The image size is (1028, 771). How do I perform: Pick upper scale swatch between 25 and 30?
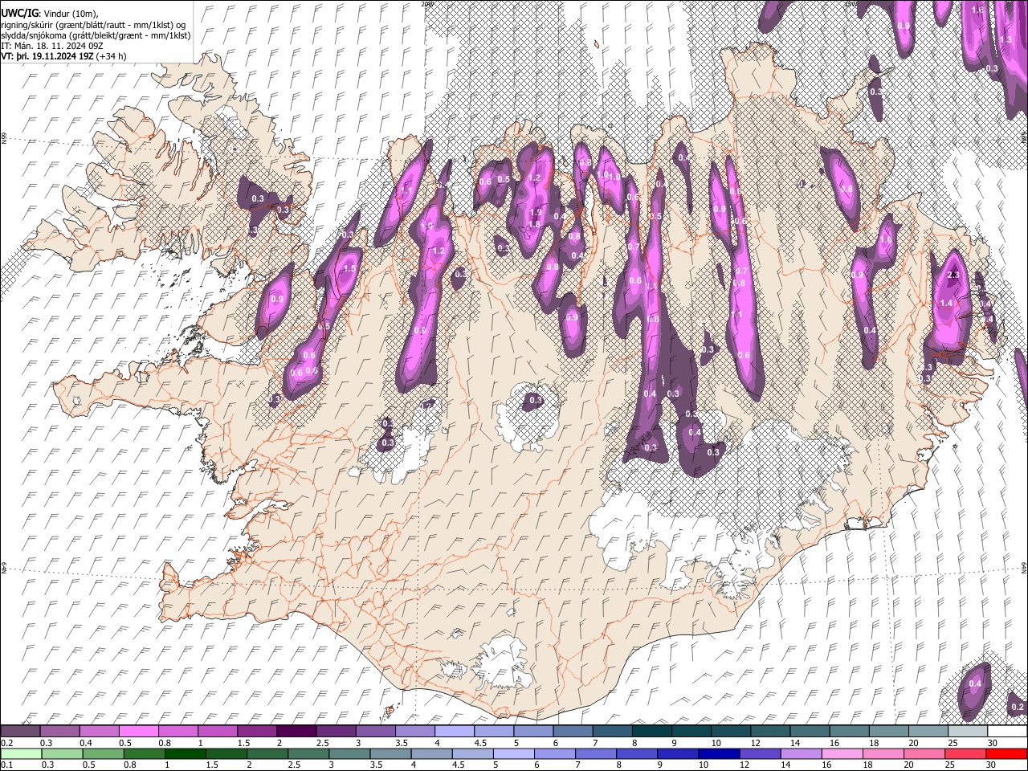[x=968, y=732]
